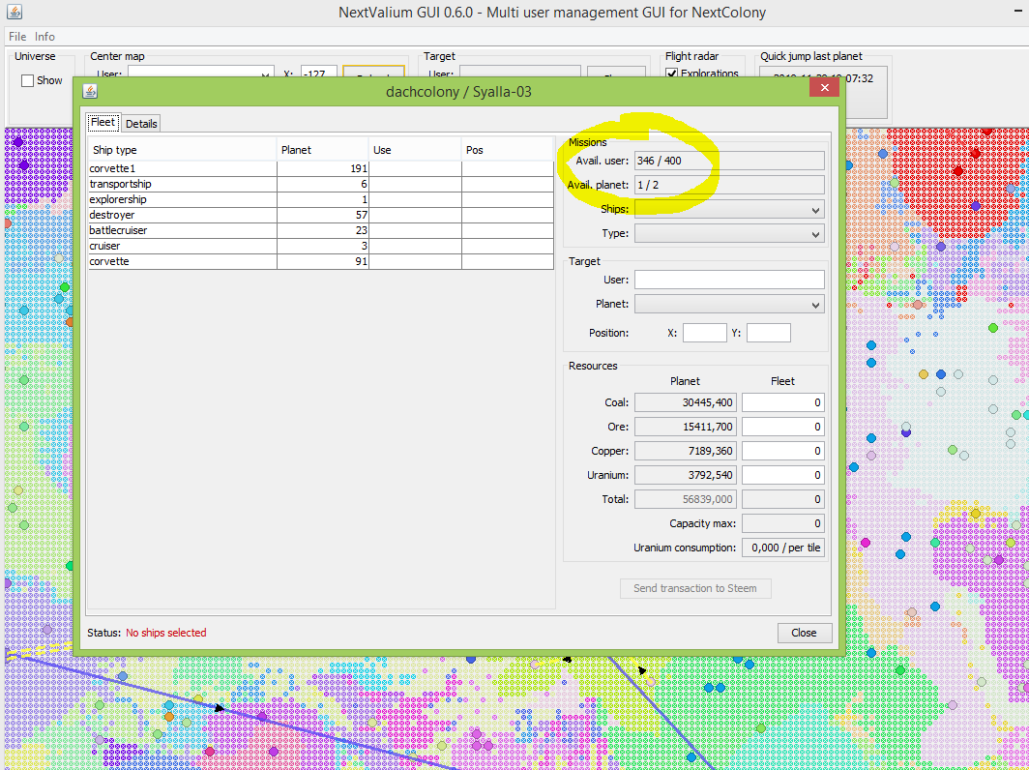Click the Coal Fleet amount field

coord(783,402)
